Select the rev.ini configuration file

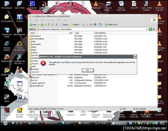pos(33,80)
